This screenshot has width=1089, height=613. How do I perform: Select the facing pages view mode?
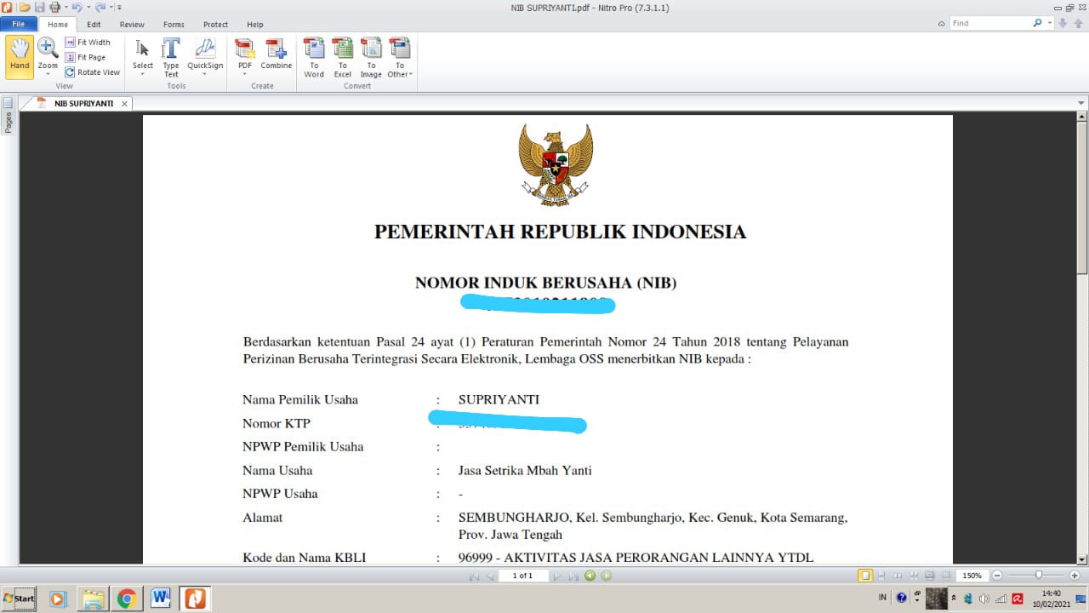(898, 576)
